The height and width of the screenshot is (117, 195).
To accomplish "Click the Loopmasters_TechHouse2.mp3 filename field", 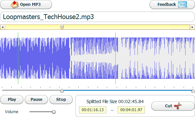I will coord(97,17).
